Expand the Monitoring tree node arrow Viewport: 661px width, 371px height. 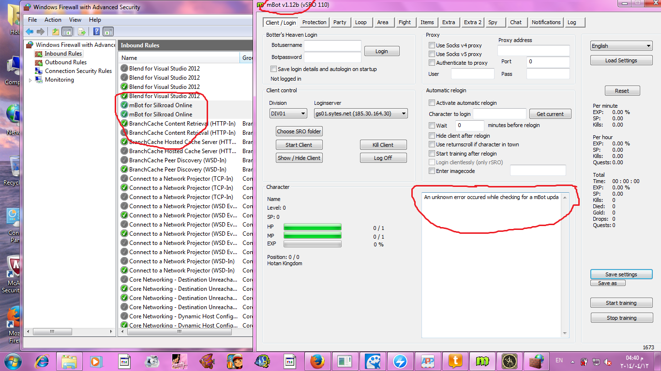click(30, 80)
